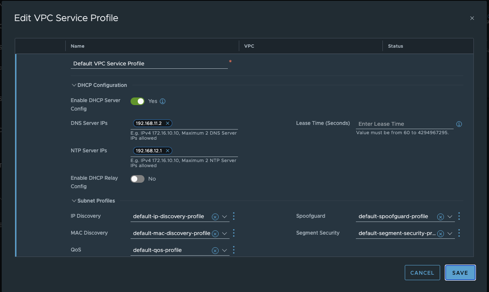Open the Segment Security profile dropdown
Screen dimensions: 489x292
[x=450, y=233]
